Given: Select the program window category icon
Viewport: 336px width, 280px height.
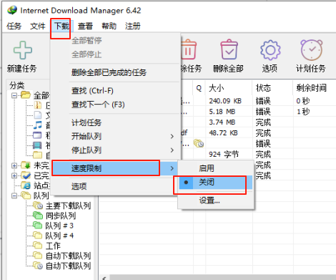Looking at the screenshot, I should (x=37, y=135).
